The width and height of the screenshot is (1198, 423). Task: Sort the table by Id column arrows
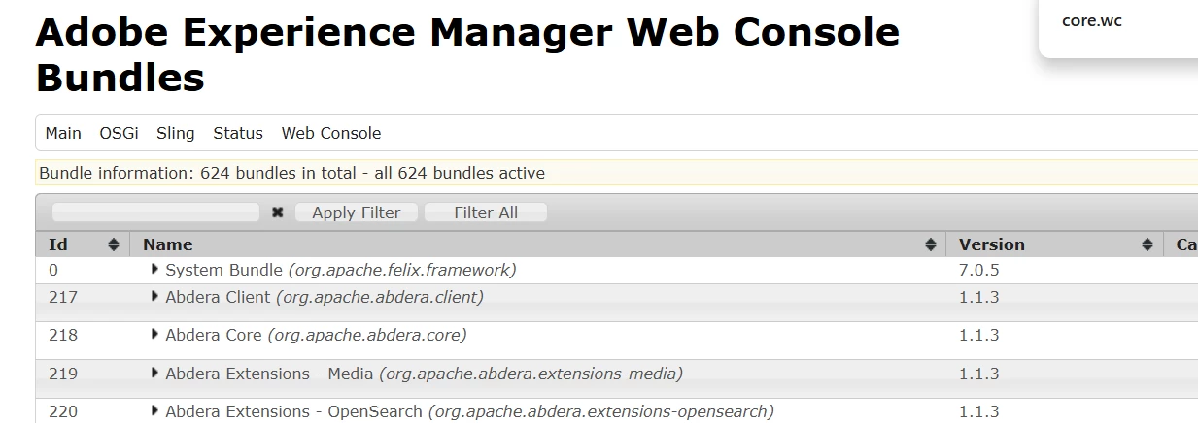(113, 244)
